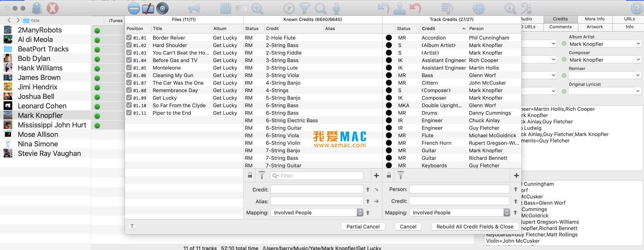Open the Comments tab
Screen dimensions: 644x250
pos(560,27)
